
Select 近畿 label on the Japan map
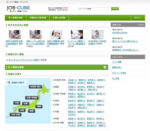26,104
